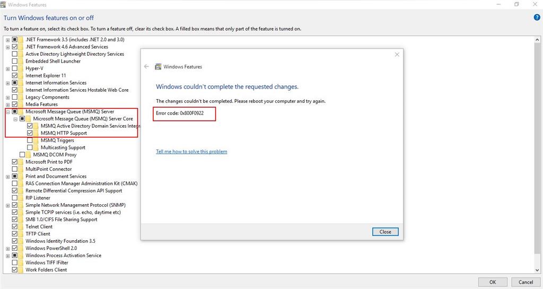
Task: Expand Internet Information Services node
Action: [7, 83]
